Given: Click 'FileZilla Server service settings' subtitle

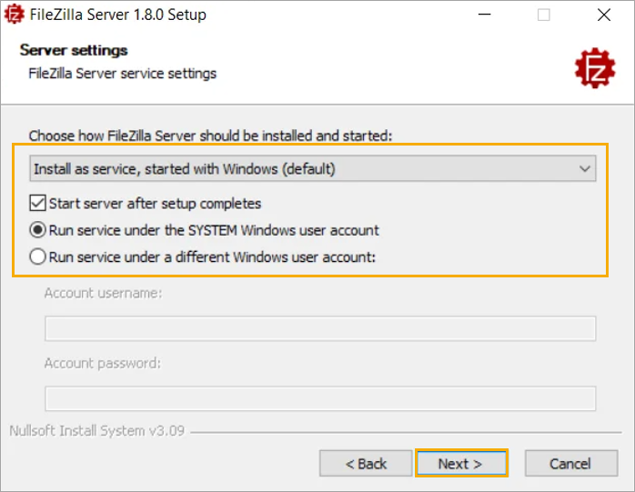Looking at the screenshot, I should click(x=122, y=74).
